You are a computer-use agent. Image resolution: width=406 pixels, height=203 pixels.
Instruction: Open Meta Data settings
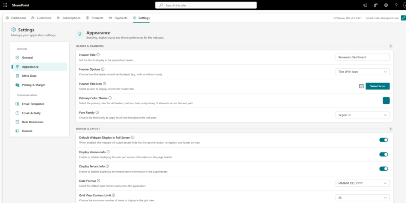click(x=40, y=76)
